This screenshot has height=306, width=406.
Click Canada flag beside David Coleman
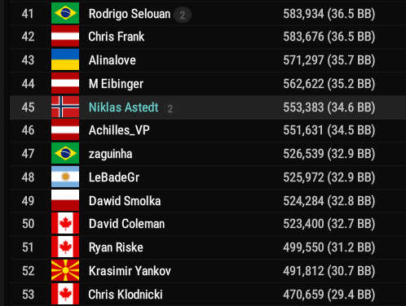point(65,223)
